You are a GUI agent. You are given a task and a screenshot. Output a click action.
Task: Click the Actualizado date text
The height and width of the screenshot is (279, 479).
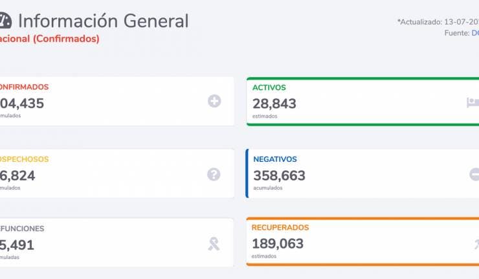[438, 22]
